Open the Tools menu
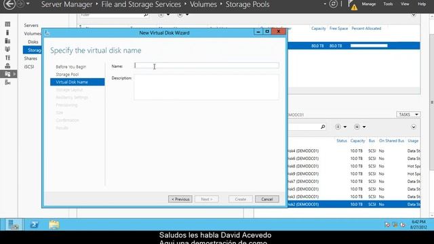Viewport: 434px width, 244px height. [x=388, y=4]
